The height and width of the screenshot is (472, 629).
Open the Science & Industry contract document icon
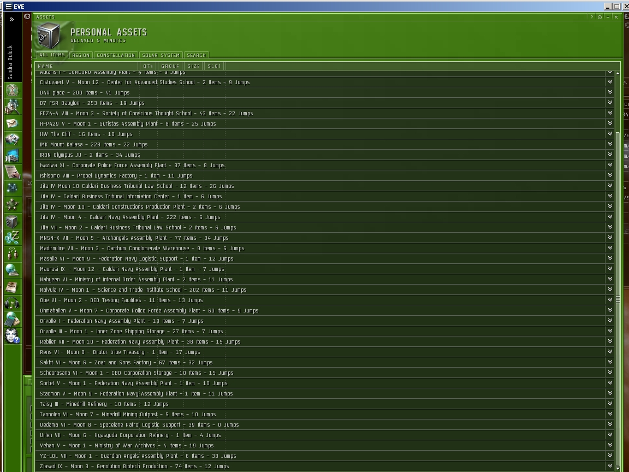12,172
